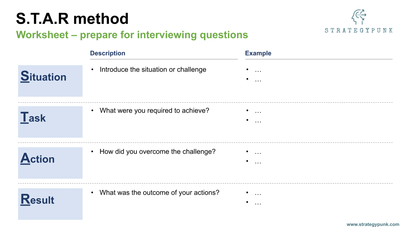This screenshot has height=231, width=411.
Task: Select the Action label box
Action: pos(50,163)
